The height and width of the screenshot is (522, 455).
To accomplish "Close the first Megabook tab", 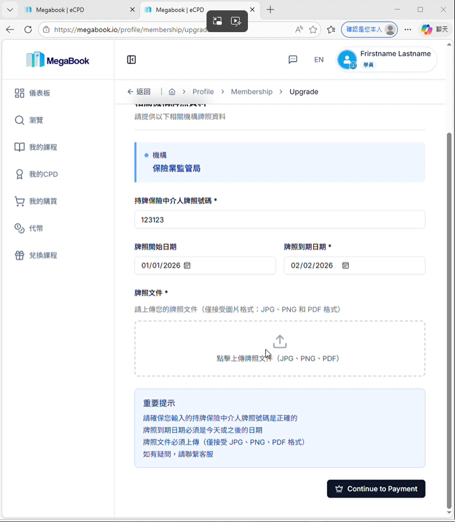I will click(x=132, y=10).
